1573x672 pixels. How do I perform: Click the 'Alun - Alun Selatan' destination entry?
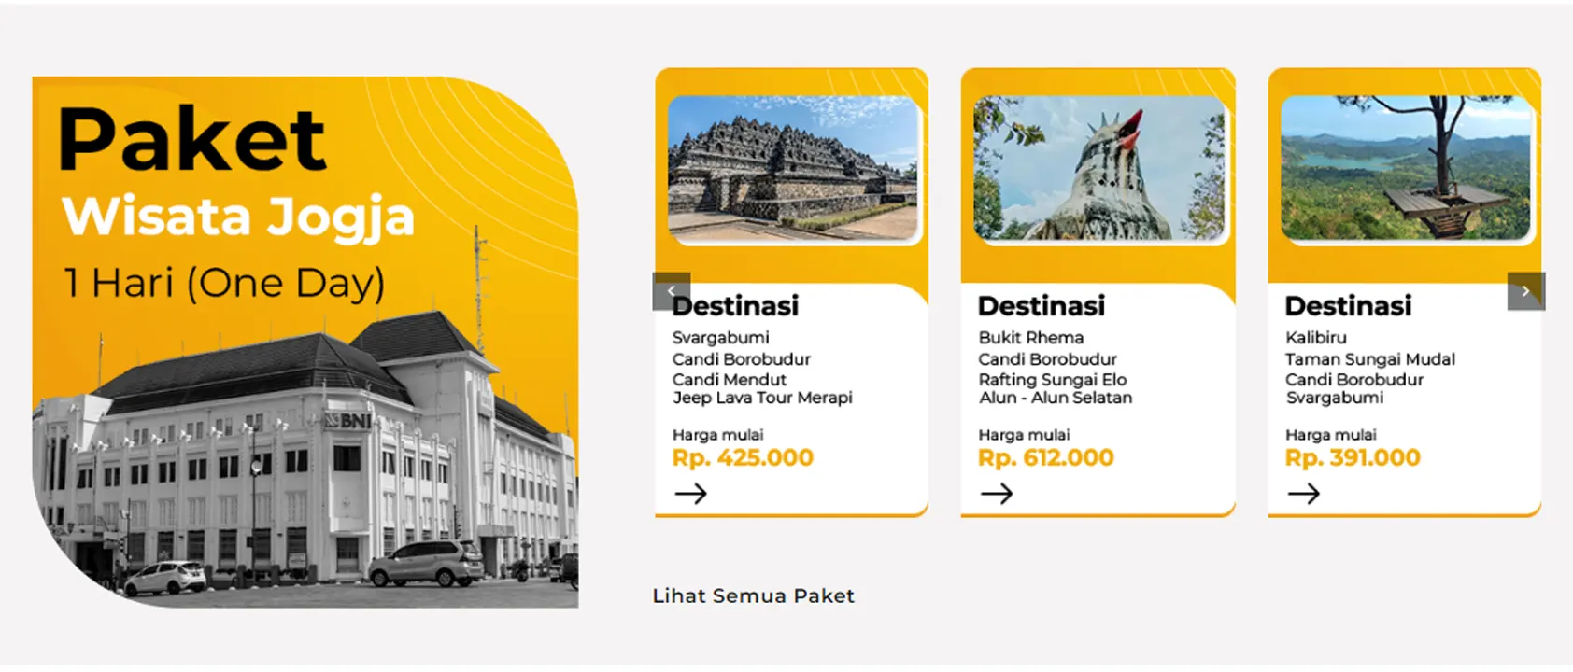click(1055, 398)
